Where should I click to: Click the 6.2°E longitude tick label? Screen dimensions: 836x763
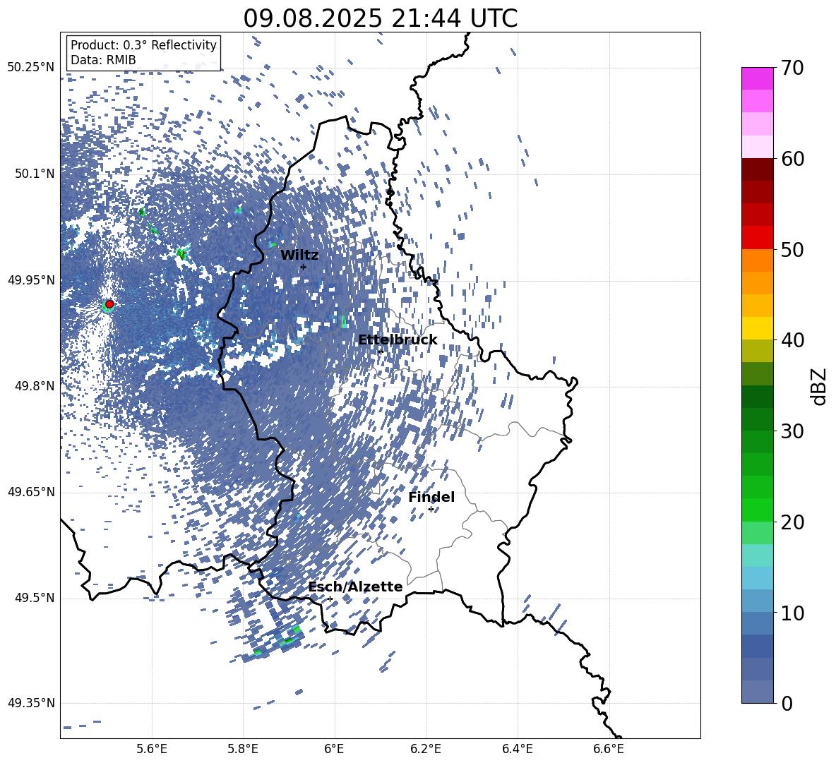pyautogui.click(x=426, y=749)
